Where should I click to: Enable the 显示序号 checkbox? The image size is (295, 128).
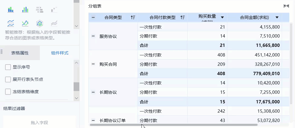8,67
